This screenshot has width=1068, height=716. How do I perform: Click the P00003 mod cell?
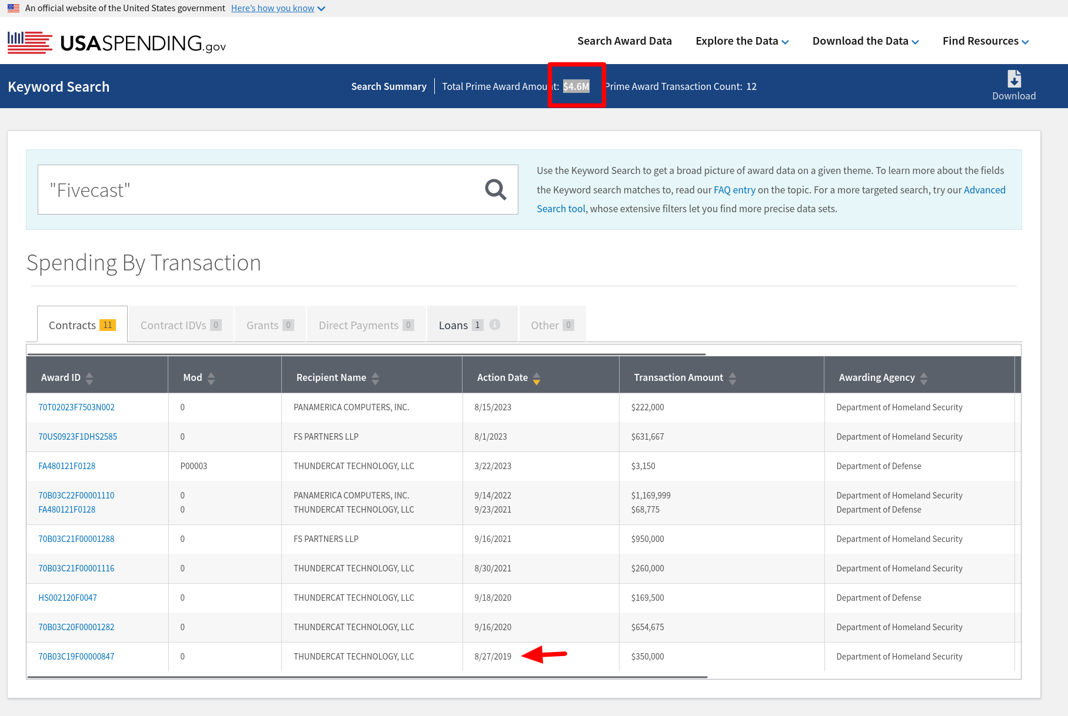pos(194,466)
